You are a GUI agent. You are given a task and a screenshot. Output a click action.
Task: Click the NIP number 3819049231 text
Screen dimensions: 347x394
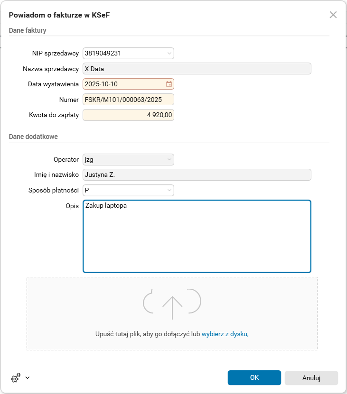click(103, 54)
